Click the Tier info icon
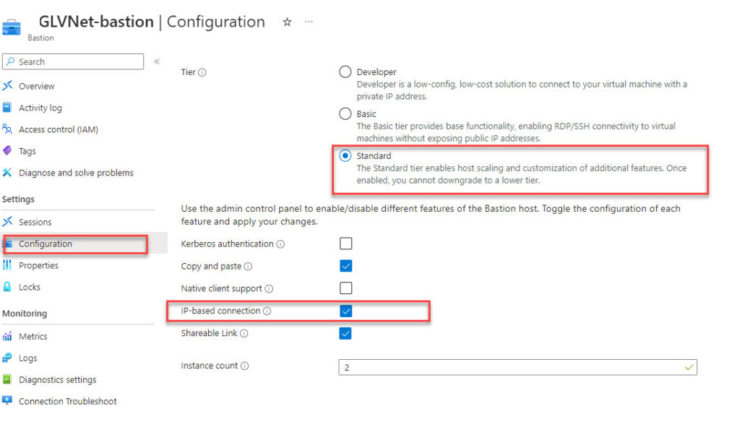 [x=202, y=72]
